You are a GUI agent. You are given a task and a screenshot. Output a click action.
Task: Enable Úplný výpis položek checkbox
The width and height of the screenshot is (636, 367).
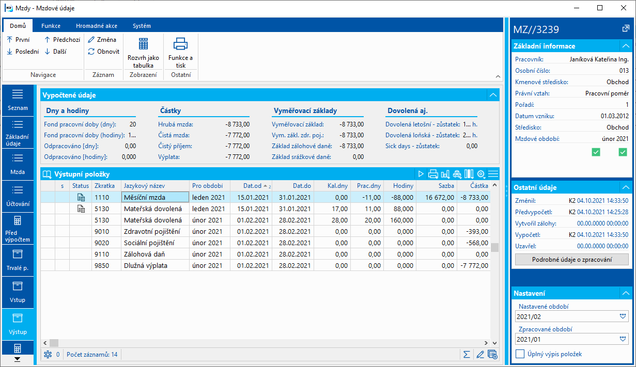pos(520,354)
